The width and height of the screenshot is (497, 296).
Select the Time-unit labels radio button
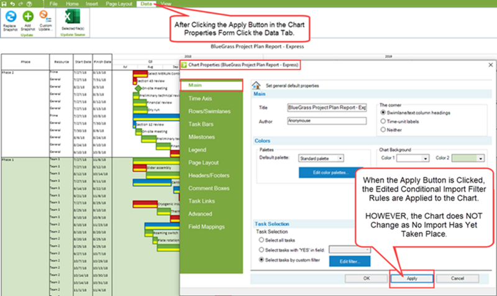[383, 121]
